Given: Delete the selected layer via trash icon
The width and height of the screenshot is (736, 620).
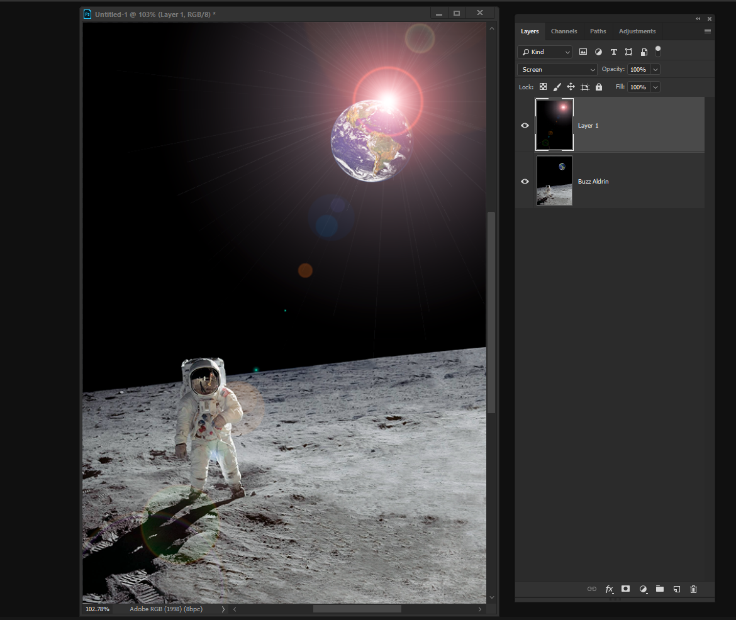Looking at the screenshot, I should coord(693,589).
